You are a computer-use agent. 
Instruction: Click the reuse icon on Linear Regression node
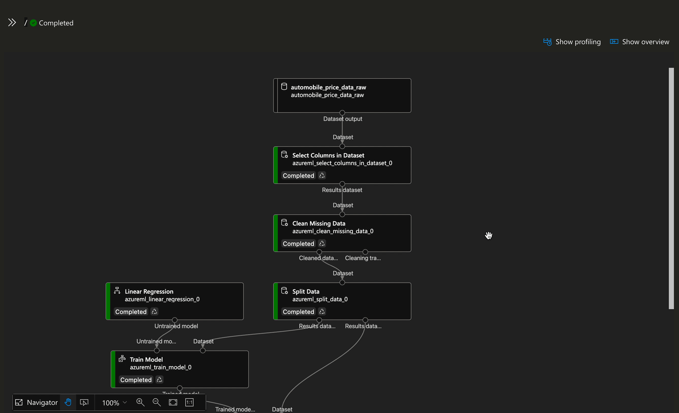154,311
